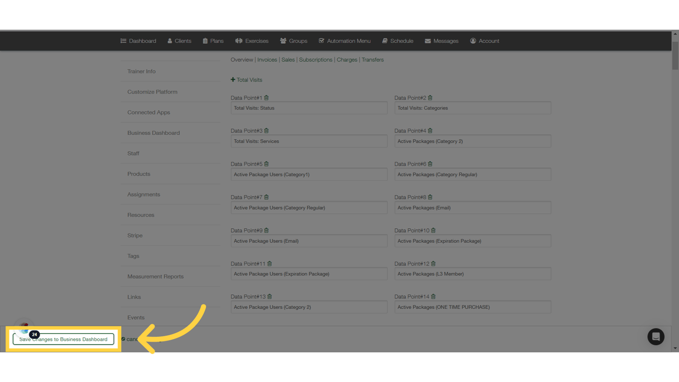Open the Plans menu item
Screen dimensions: 679x382
[x=213, y=41]
